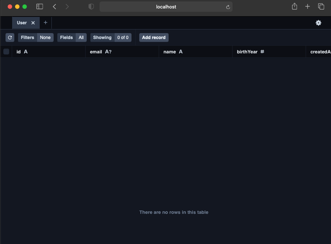
Task: Open the Safari share menu
Action: 294,6
